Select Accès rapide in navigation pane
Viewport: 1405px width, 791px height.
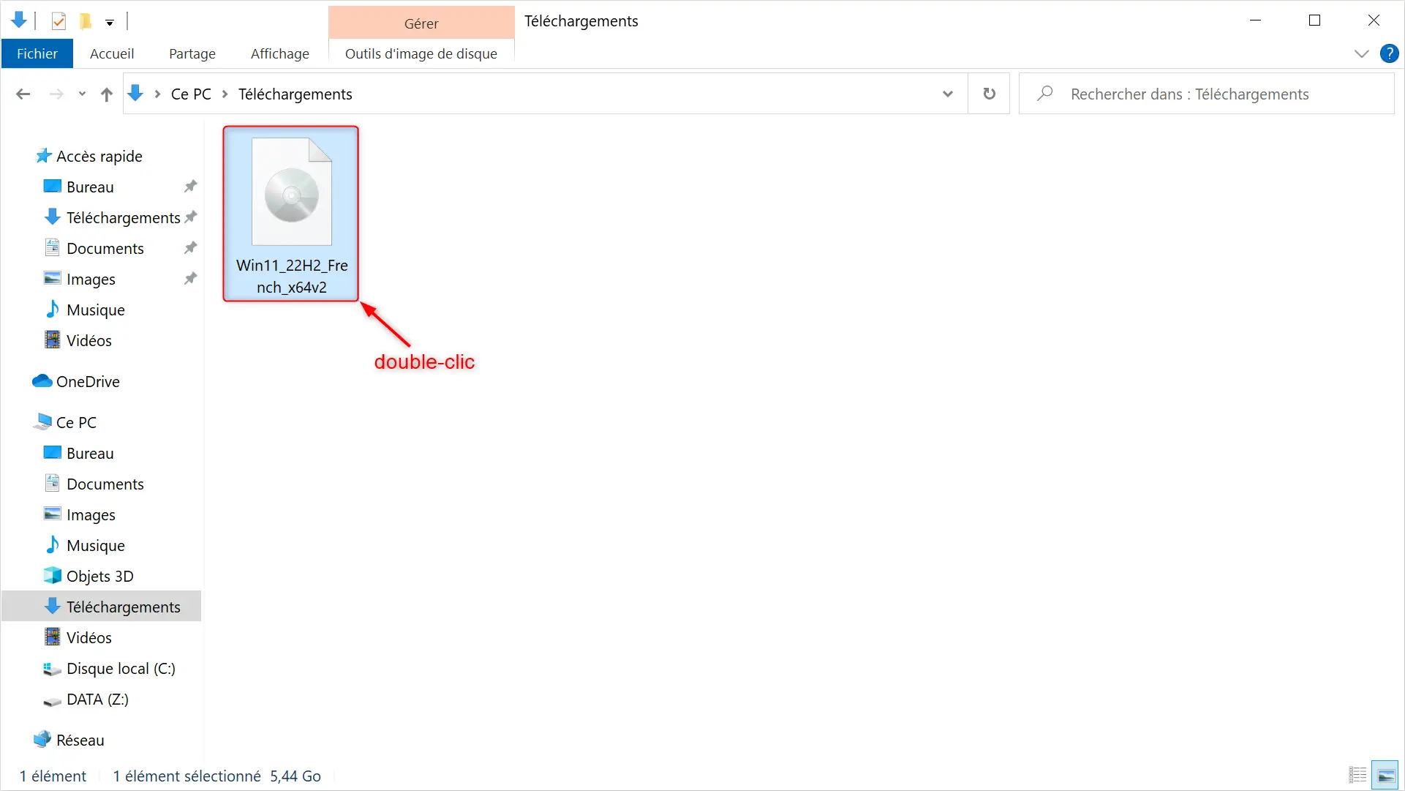pyautogui.click(x=99, y=156)
